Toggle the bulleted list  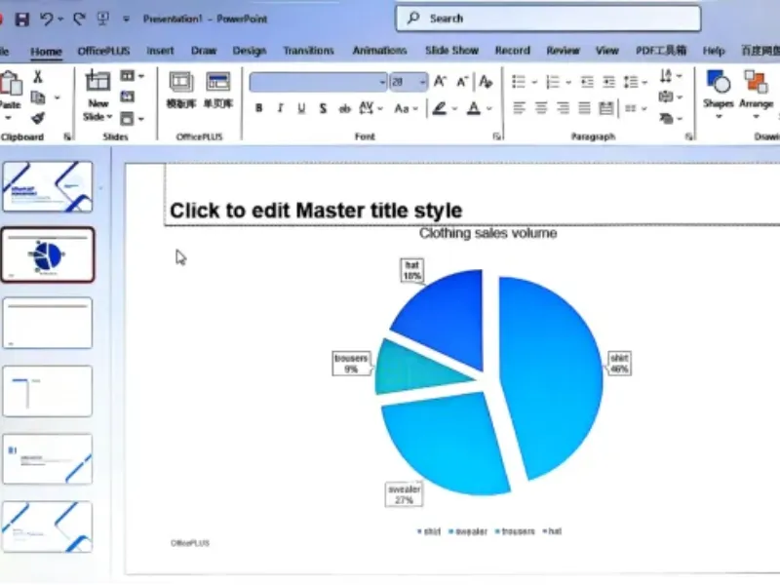(518, 82)
